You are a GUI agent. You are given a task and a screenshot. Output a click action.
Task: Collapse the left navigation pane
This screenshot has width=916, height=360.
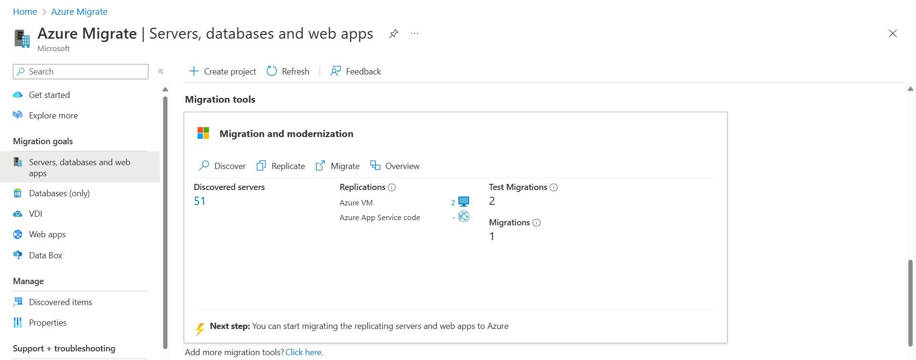click(x=161, y=72)
